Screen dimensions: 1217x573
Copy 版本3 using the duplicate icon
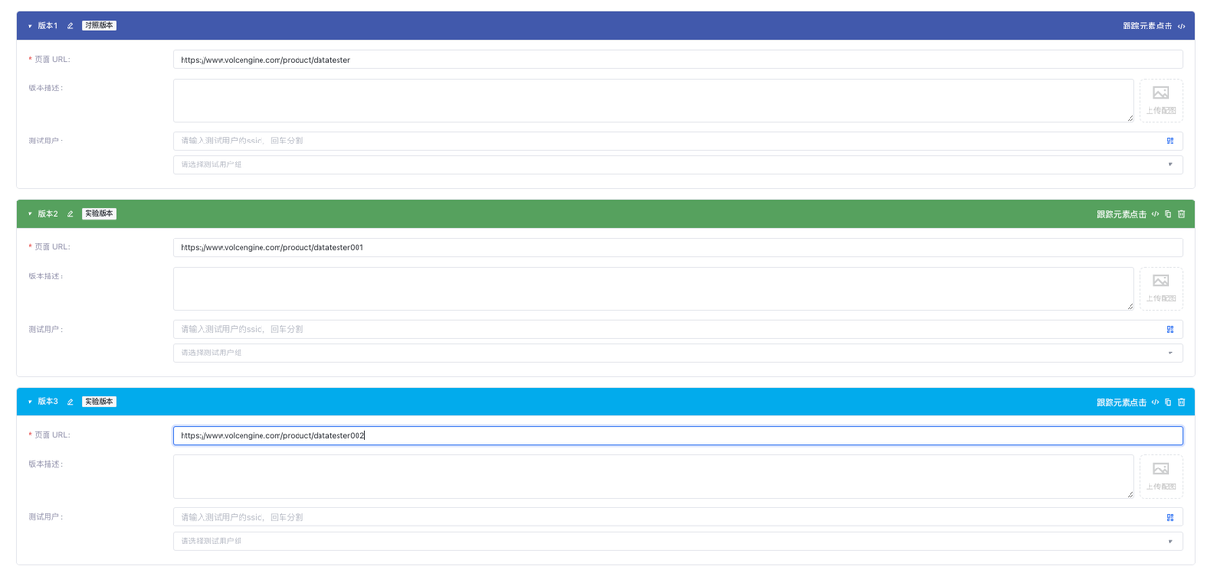tap(1169, 402)
